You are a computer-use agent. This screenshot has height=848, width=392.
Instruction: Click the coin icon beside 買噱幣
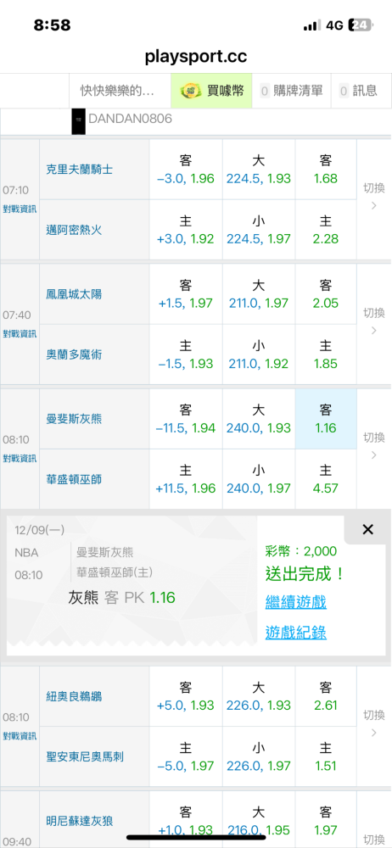[191, 91]
